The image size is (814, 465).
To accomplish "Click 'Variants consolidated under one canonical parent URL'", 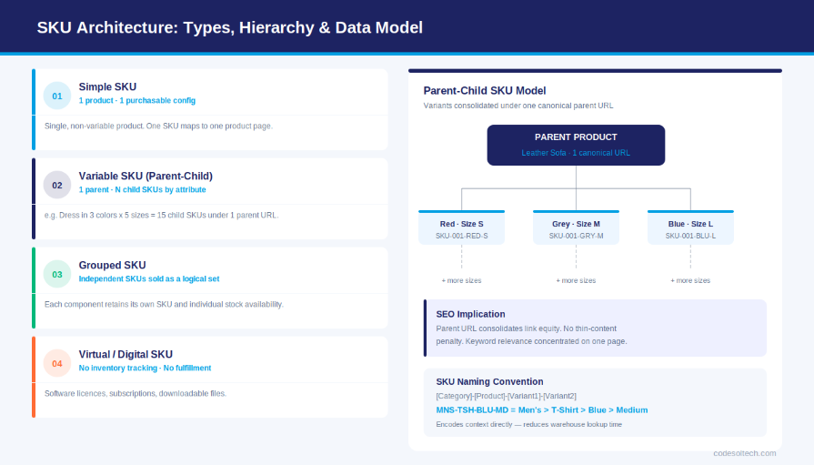I will point(518,106).
